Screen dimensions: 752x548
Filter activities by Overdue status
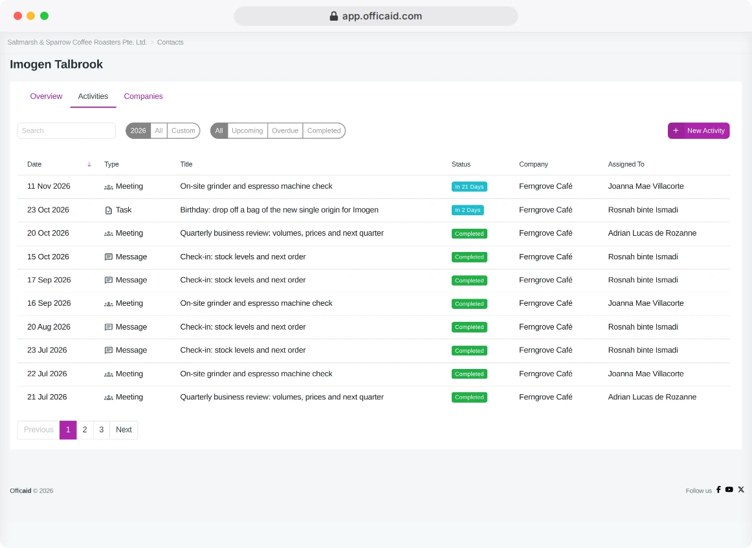point(285,131)
